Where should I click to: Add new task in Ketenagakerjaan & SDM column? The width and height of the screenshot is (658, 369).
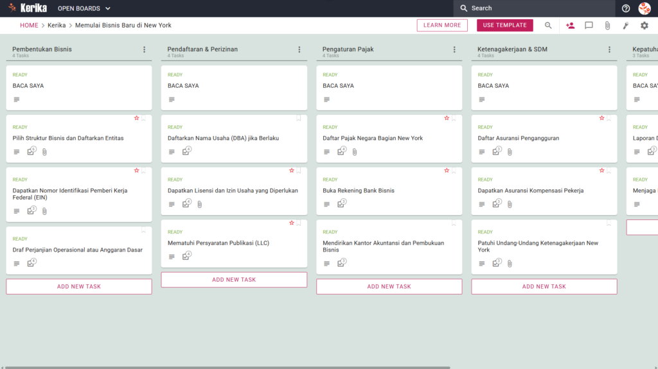pos(544,286)
